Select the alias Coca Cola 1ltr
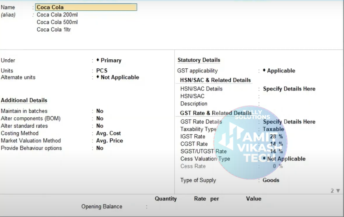The width and height of the screenshot is (344, 217). tap(54, 30)
